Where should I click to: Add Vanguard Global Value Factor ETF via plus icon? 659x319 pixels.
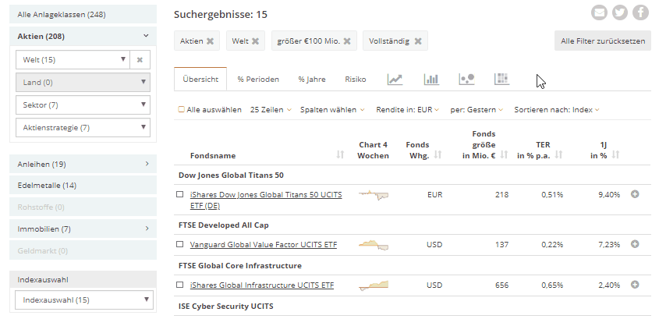tap(635, 244)
